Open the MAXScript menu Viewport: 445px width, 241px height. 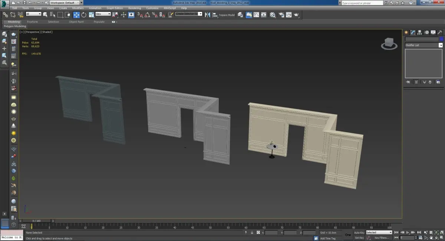click(x=169, y=8)
